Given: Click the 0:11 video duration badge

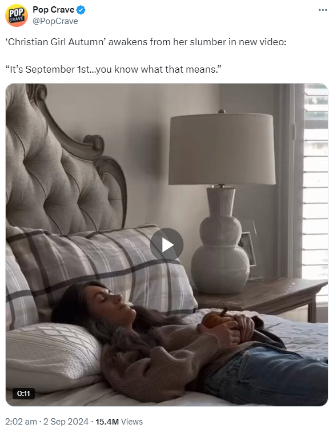Looking at the screenshot, I should pyautogui.click(x=23, y=393).
